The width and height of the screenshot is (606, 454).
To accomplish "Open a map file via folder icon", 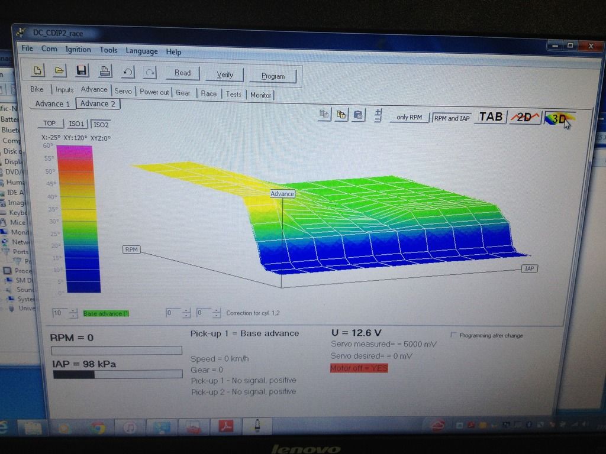I will click(59, 70).
